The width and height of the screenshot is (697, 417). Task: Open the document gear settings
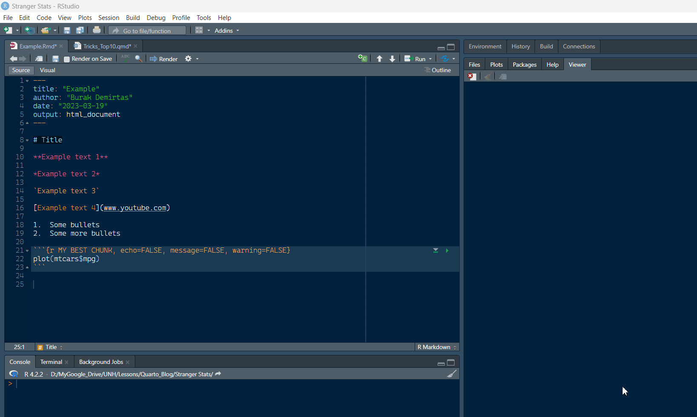(x=188, y=59)
